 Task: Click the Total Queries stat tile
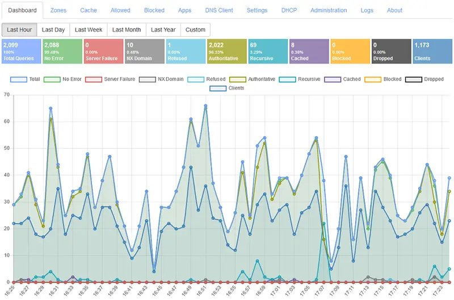point(21,51)
